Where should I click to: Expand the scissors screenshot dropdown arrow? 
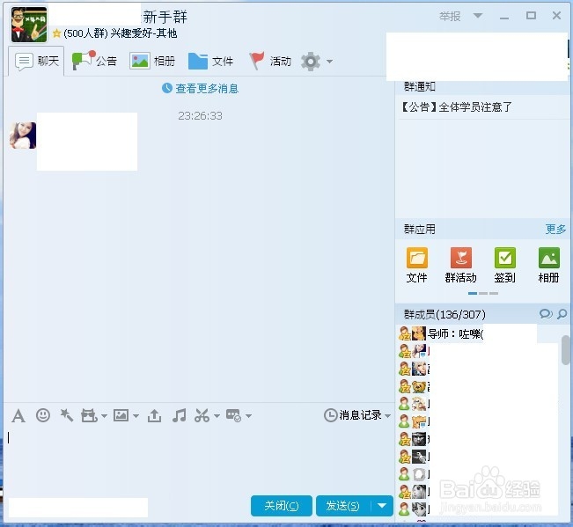[217, 416]
